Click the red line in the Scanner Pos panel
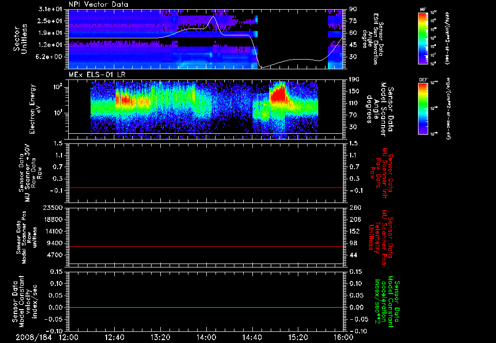The height and width of the screenshot is (343, 496). pyautogui.click(x=206, y=246)
